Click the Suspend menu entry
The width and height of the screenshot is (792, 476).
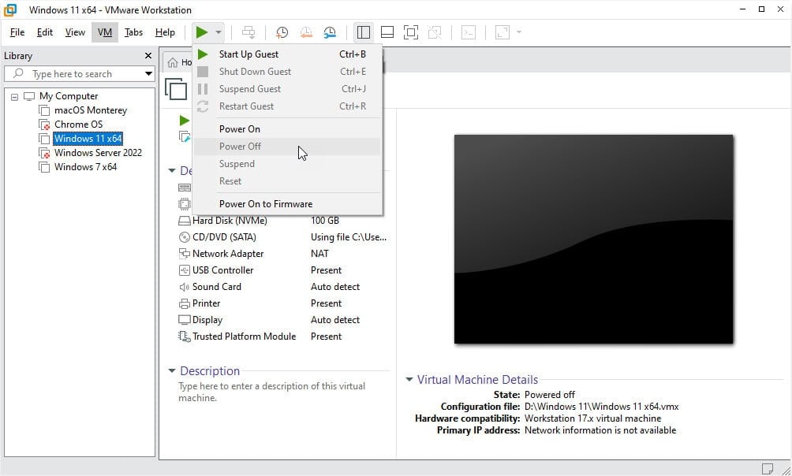[287, 164]
